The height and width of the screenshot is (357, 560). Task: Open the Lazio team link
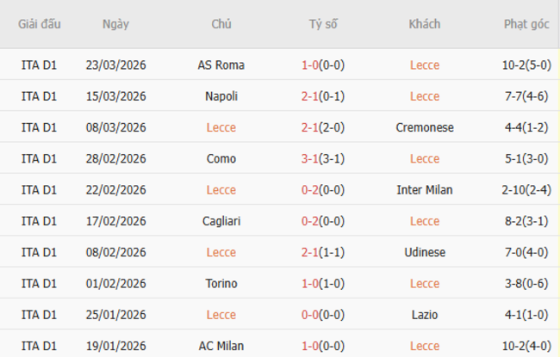(425, 314)
